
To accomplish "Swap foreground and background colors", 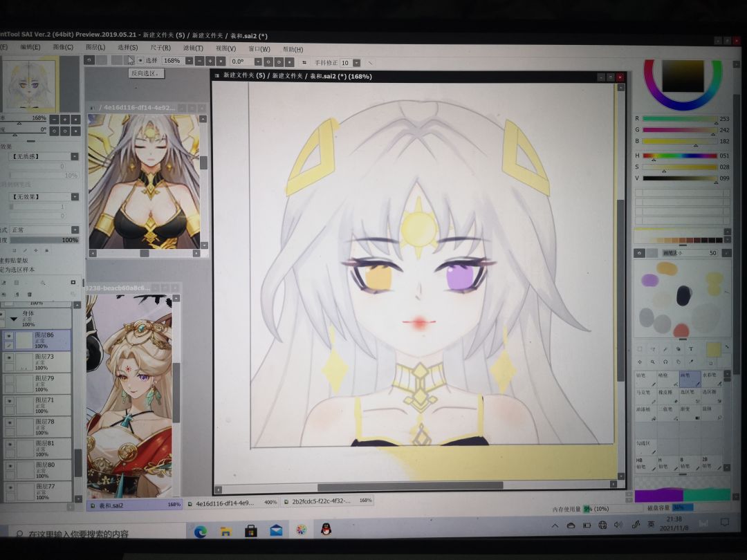I will pyautogui.click(x=726, y=346).
